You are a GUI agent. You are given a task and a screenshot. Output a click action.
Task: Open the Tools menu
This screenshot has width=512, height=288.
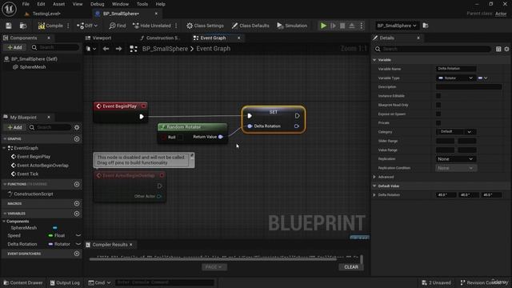(142, 4)
